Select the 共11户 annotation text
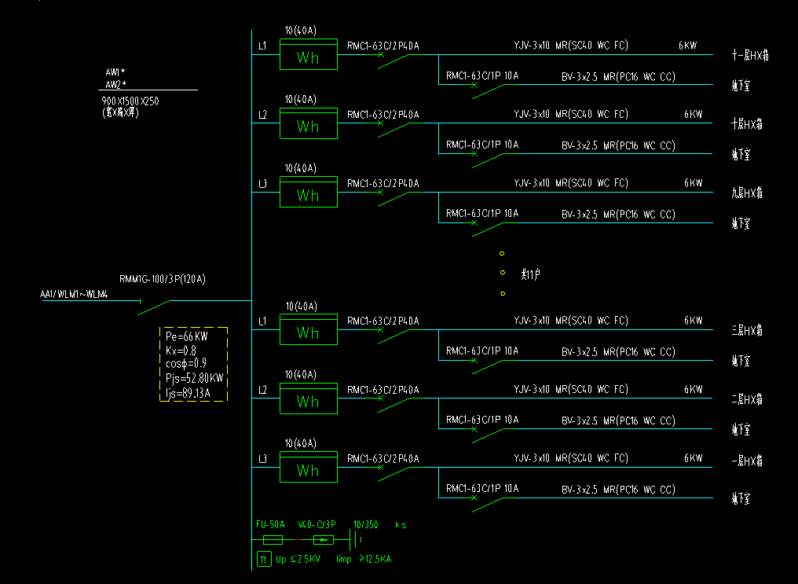 pyautogui.click(x=531, y=274)
